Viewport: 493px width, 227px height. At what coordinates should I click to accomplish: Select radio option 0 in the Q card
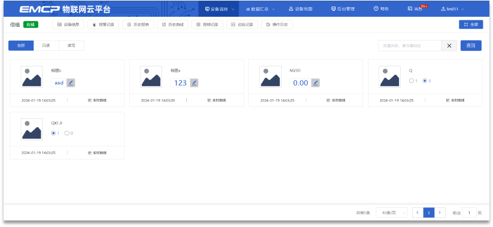coord(425,81)
